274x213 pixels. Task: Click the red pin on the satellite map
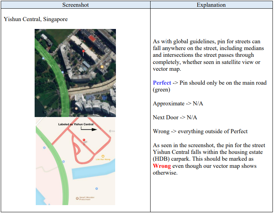pyautogui.click(x=83, y=52)
